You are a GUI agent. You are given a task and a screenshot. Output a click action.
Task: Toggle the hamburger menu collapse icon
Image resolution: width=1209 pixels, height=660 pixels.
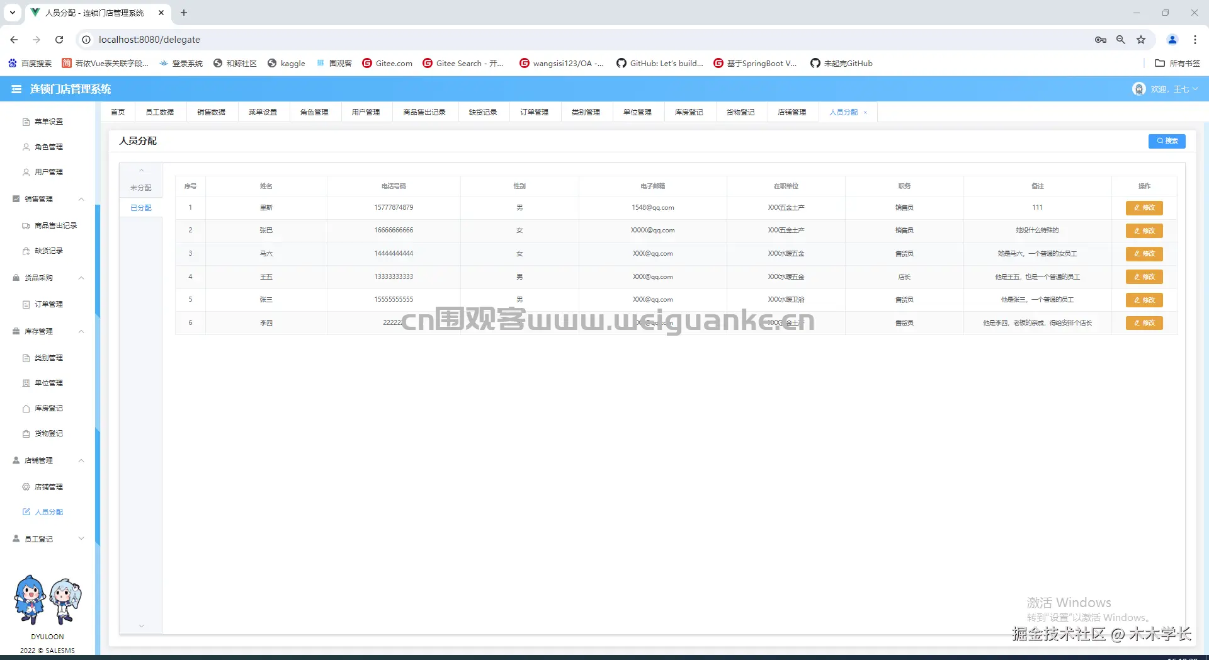(16, 89)
